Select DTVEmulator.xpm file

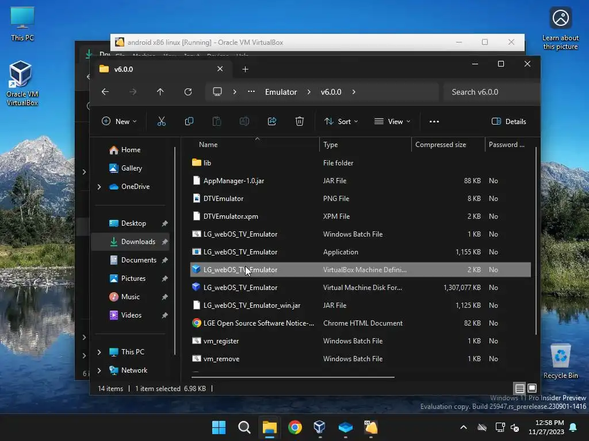point(361,216)
